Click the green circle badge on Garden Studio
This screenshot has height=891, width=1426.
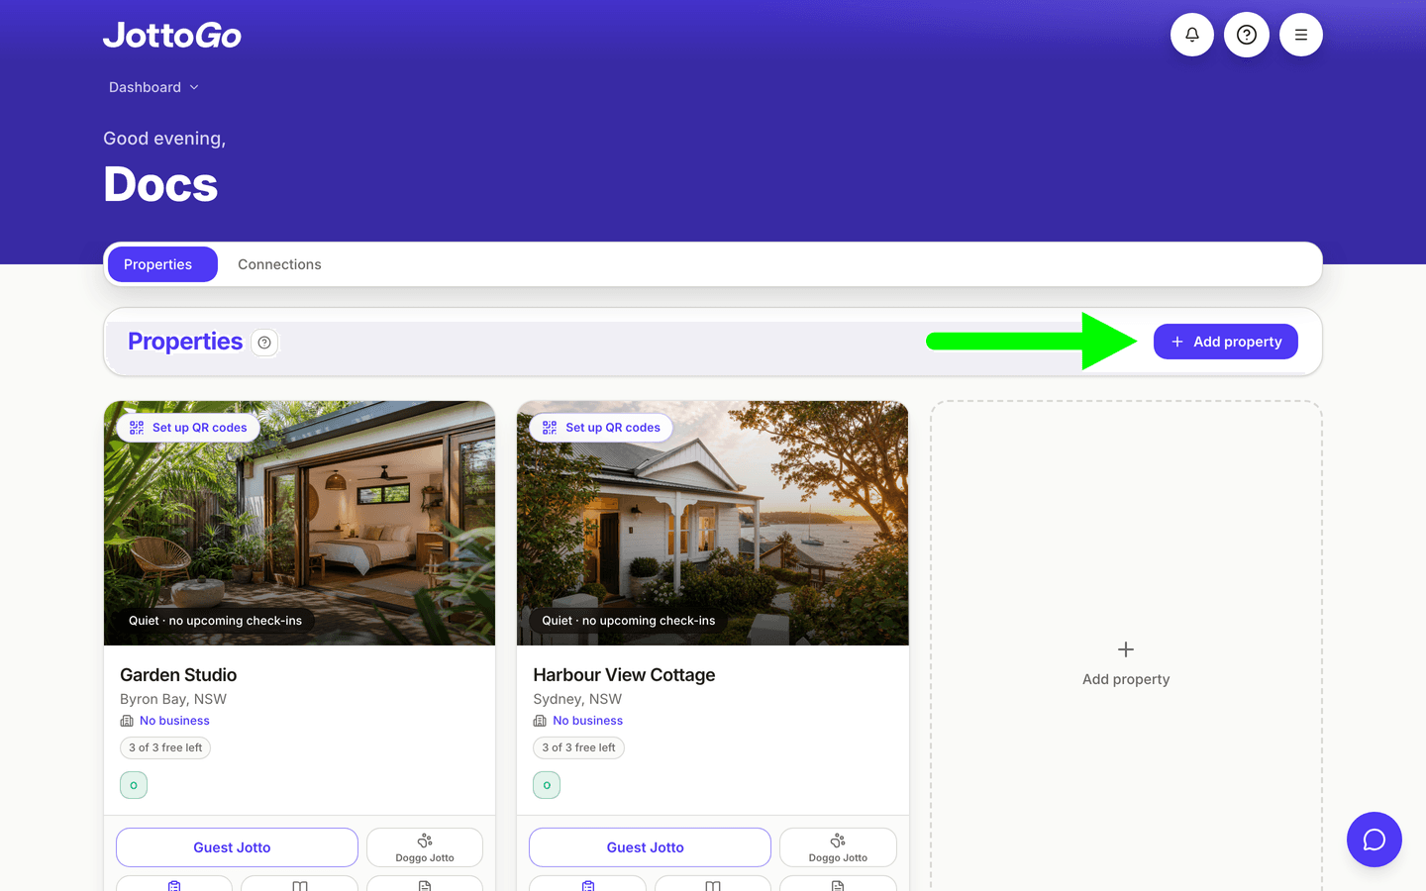pos(134,785)
